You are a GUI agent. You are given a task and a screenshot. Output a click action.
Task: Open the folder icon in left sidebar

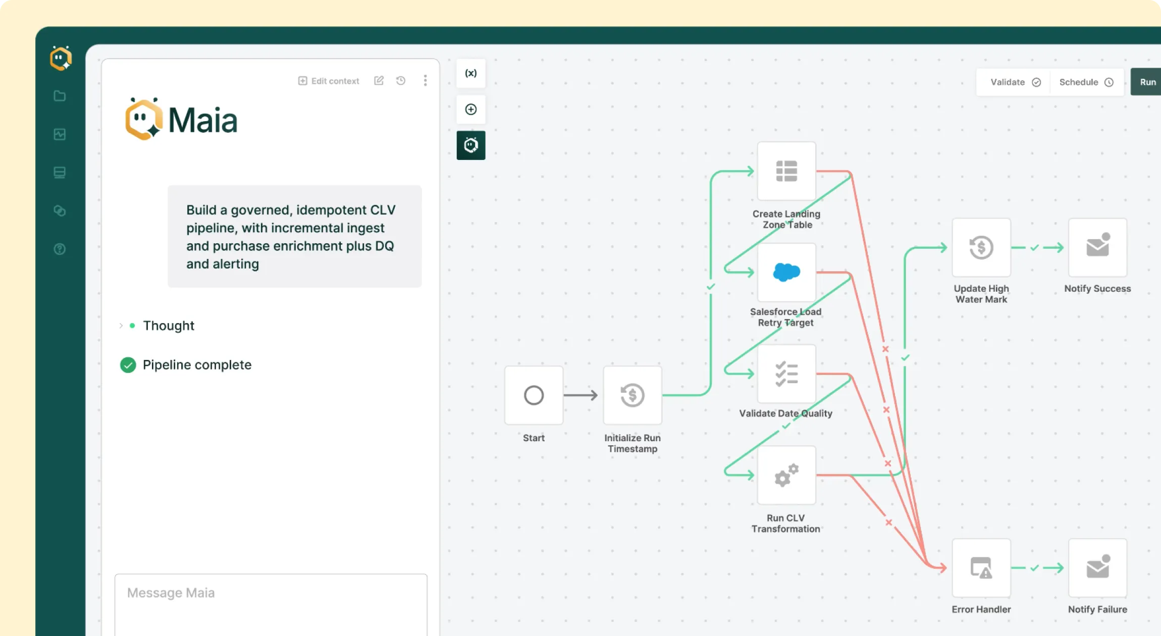click(60, 96)
